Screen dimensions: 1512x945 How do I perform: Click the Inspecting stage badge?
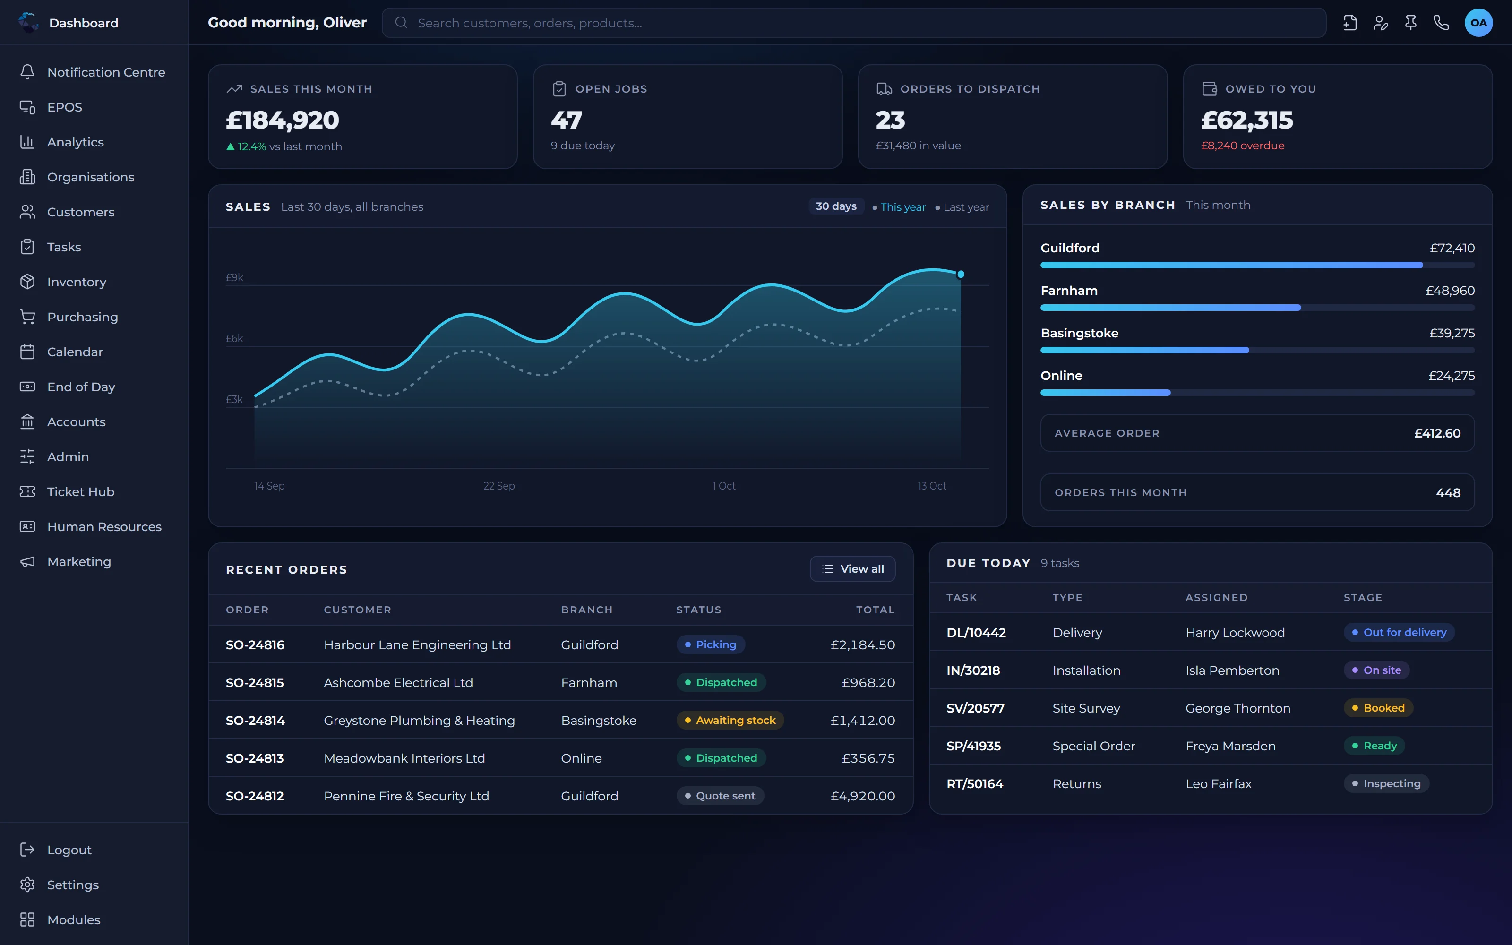point(1386,783)
